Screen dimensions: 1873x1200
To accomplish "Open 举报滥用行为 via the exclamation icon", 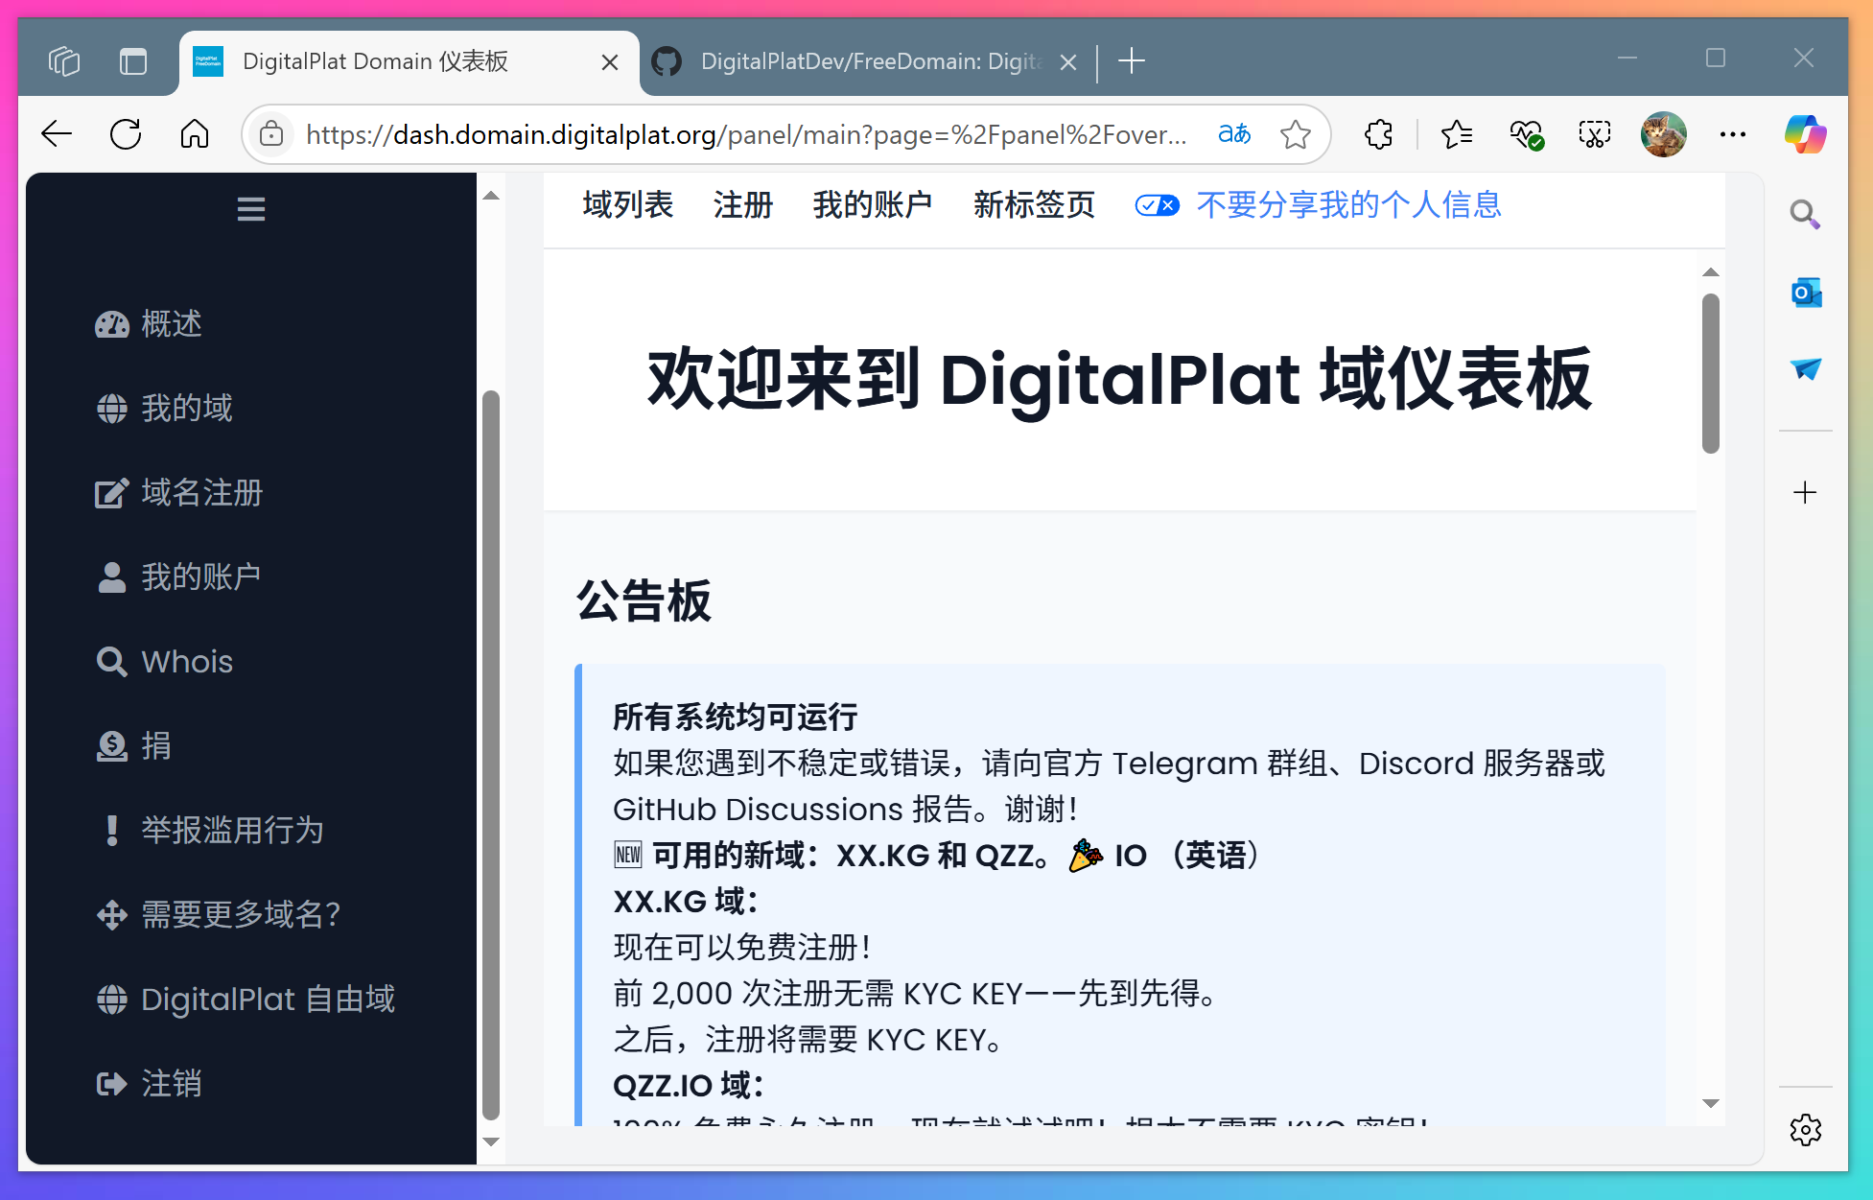I will (111, 830).
